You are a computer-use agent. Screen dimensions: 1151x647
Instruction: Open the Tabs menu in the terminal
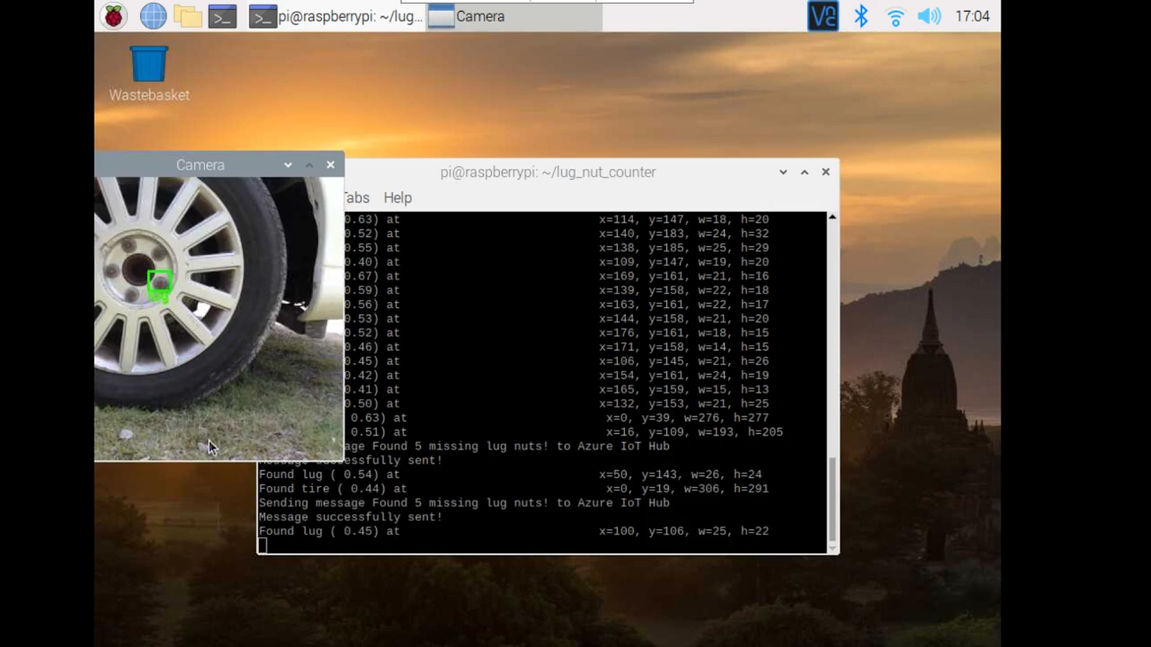(356, 198)
